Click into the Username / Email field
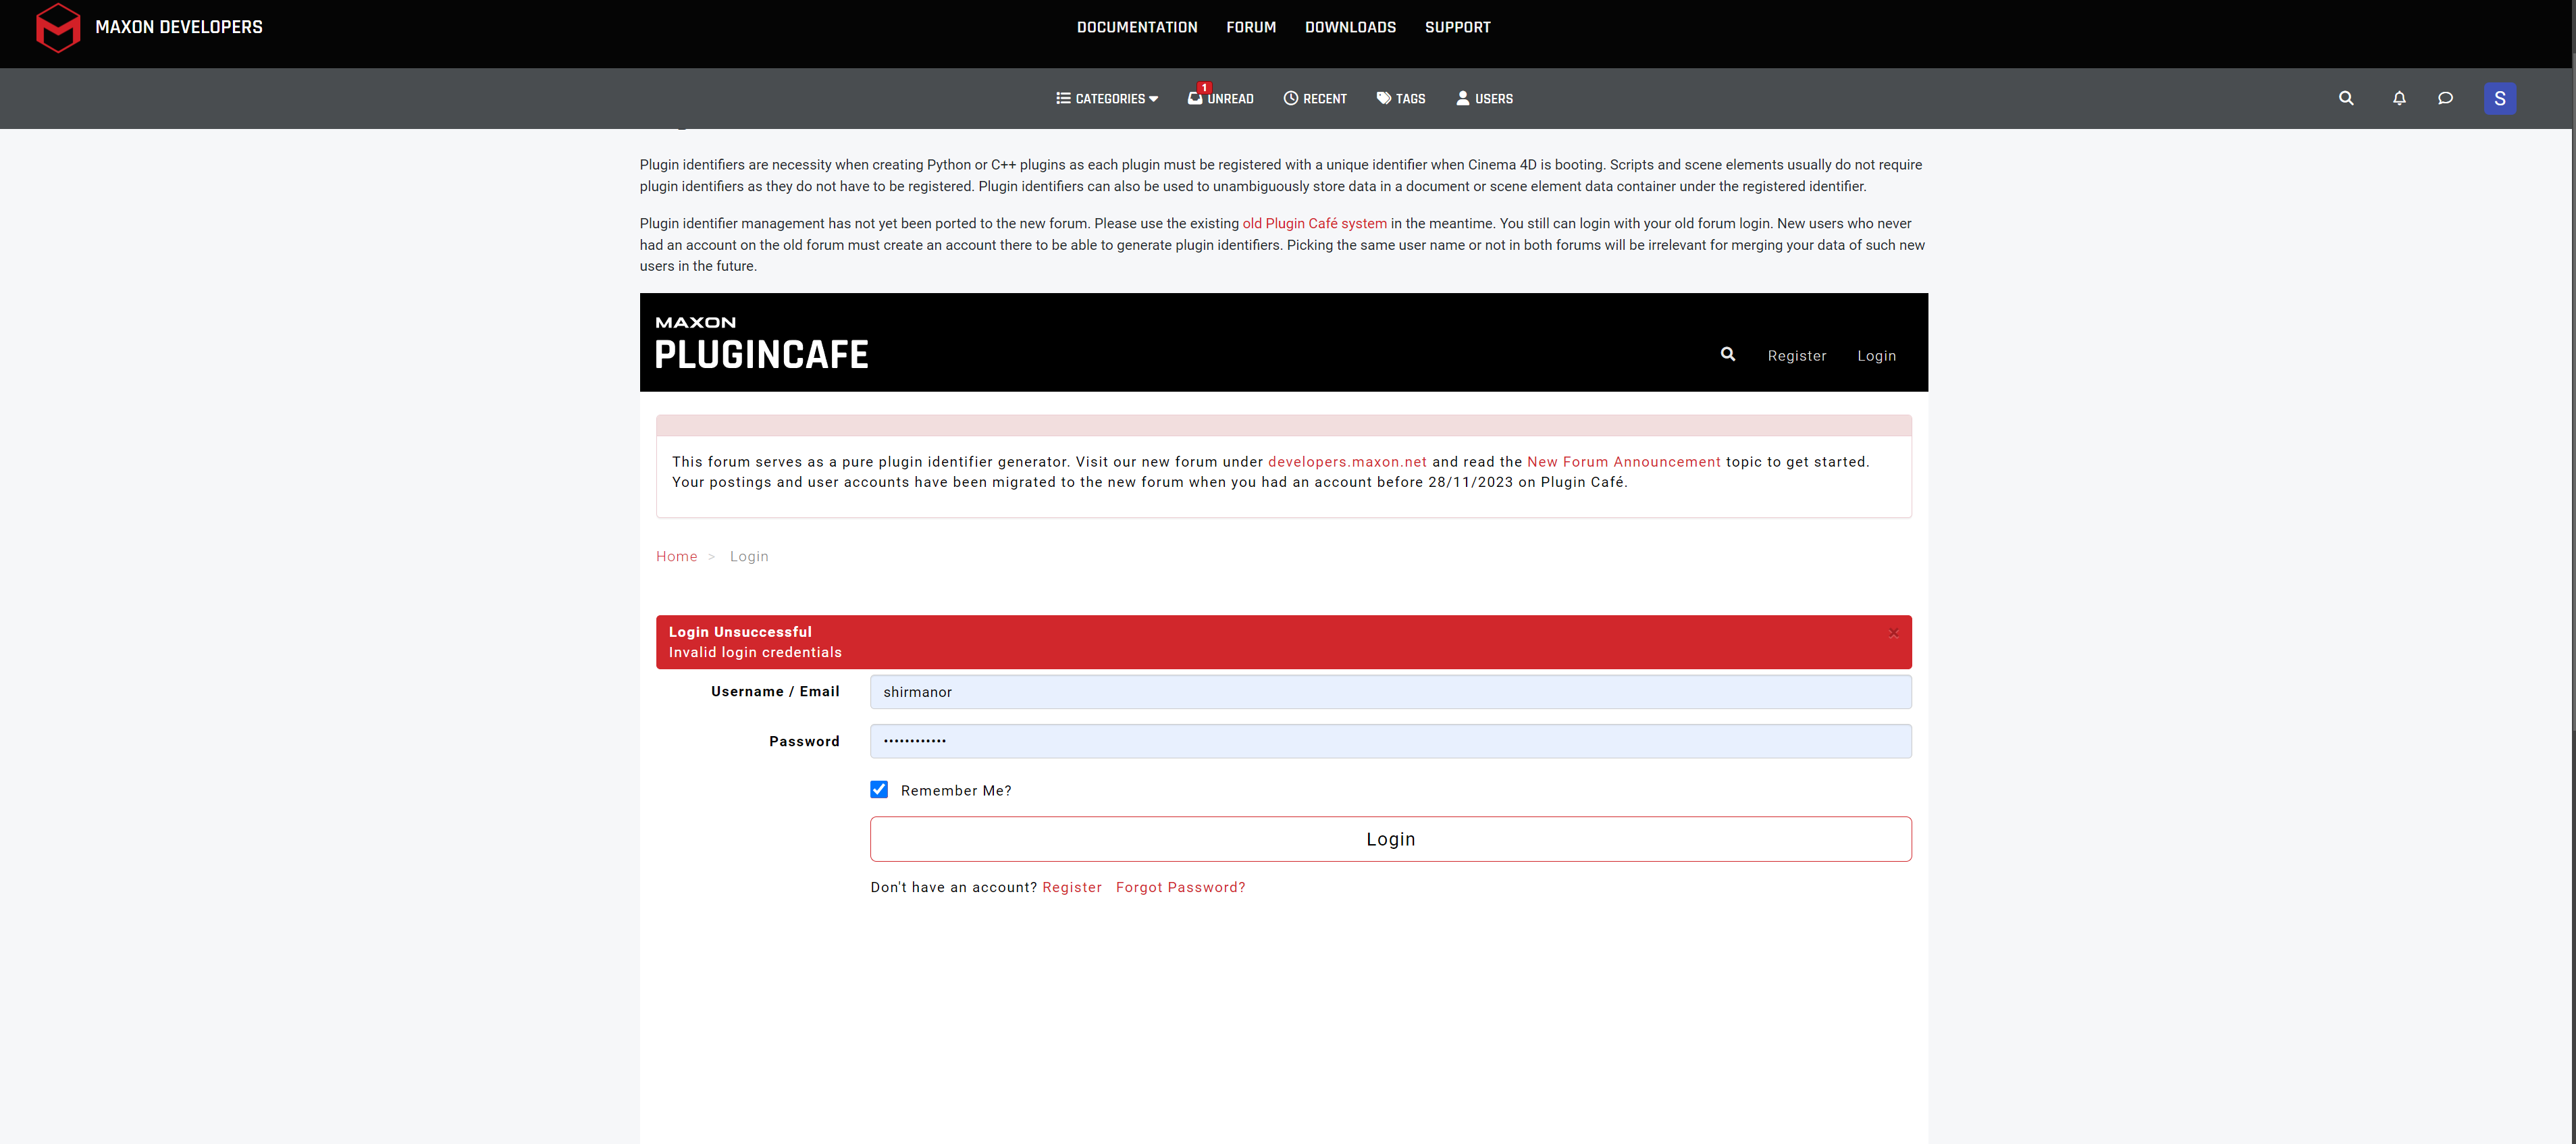Screen dimensions: 2576x1144 coord(1390,692)
